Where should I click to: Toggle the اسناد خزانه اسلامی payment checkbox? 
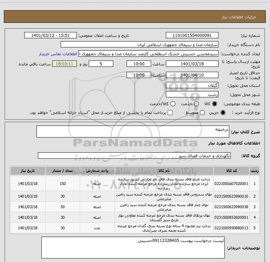pos(170,113)
